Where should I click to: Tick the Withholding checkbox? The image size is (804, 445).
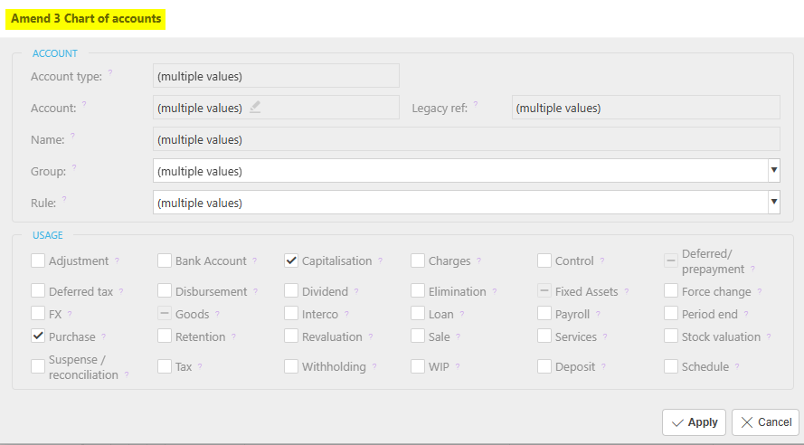(291, 366)
